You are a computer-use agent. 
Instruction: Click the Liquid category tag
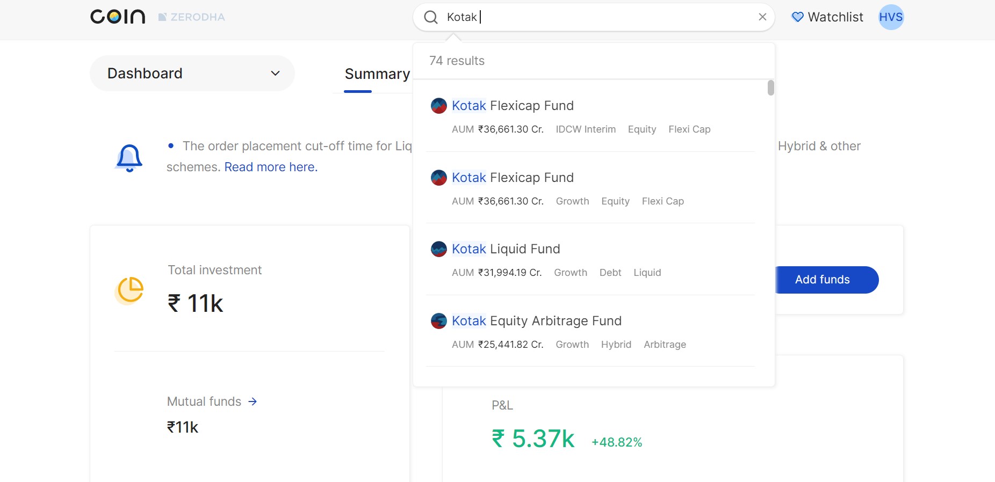pyautogui.click(x=647, y=273)
